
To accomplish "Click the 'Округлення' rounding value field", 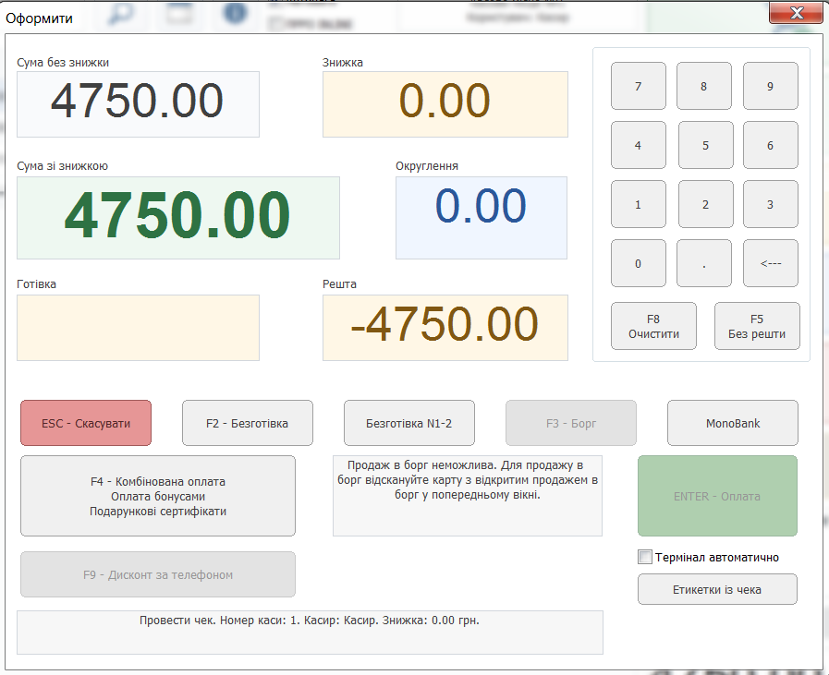I will click(x=482, y=218).
